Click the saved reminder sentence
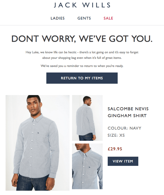Viewport: 164px width, 195px height. click(x=82, y=66)
